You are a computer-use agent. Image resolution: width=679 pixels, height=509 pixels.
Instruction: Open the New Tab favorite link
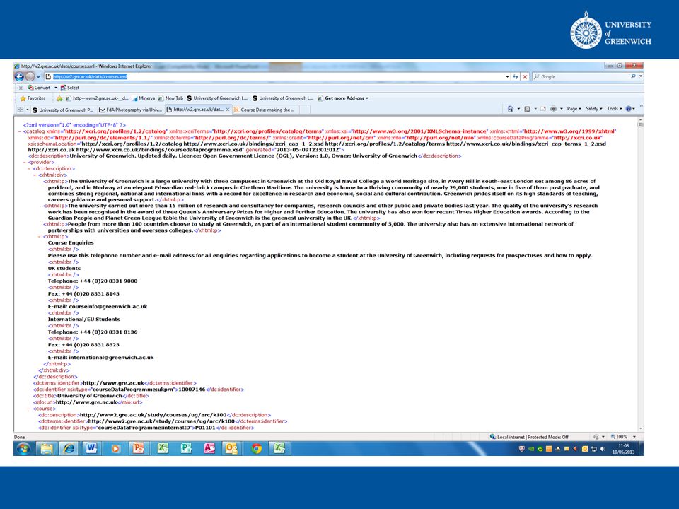(170, 98)
